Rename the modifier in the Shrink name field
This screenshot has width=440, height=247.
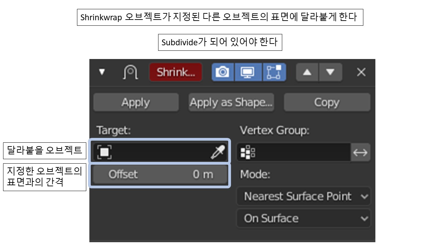176,72
